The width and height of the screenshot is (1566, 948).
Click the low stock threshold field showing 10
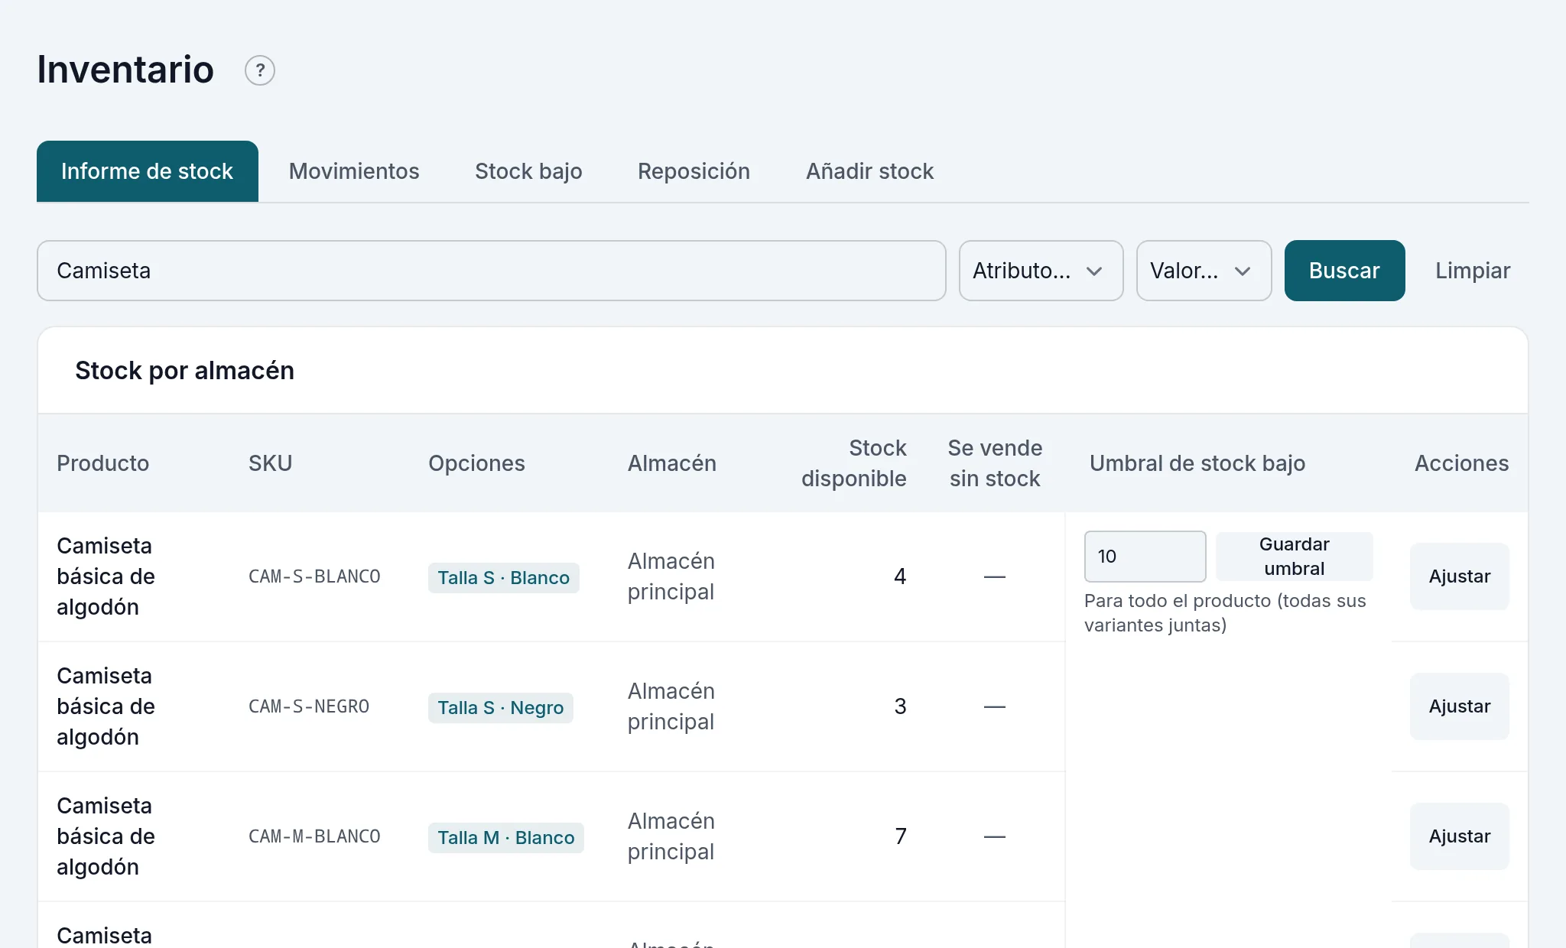coord(1145,557)
